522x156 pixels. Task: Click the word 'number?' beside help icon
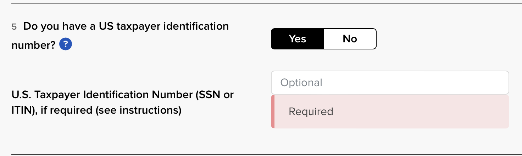pyautogui.click(x=34, y=45)
